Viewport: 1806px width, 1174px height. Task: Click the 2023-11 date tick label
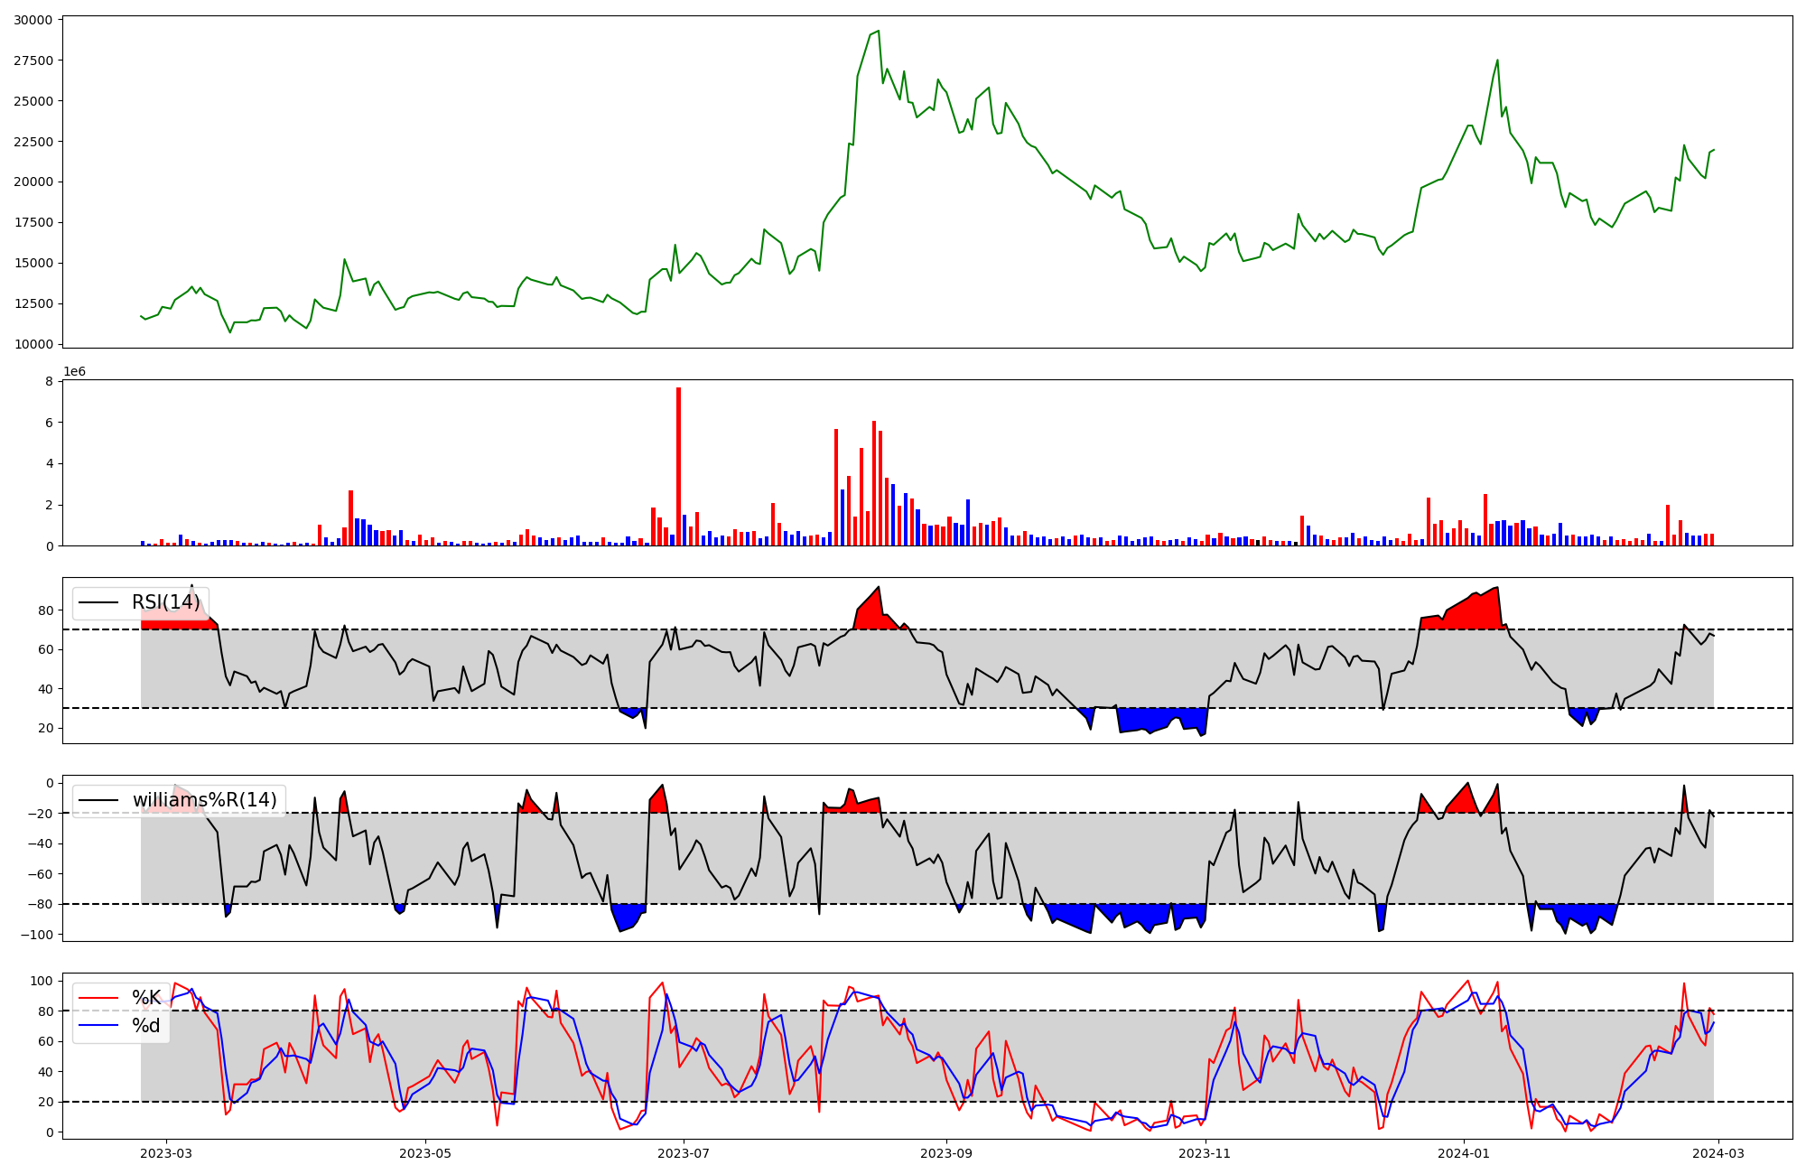tap(1206, 1153)
